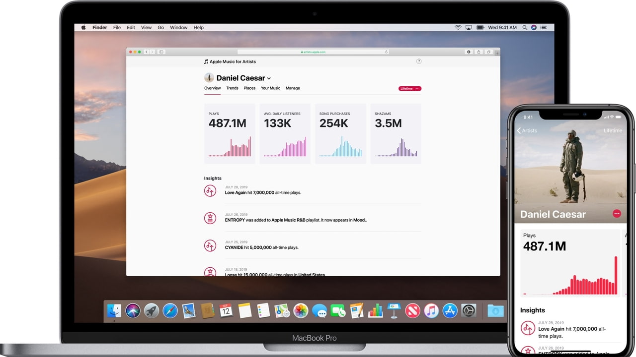Click the Safari address bar
Image resolution: width=636 pixels, height=357 pixels.
click(x=314, y=52)
